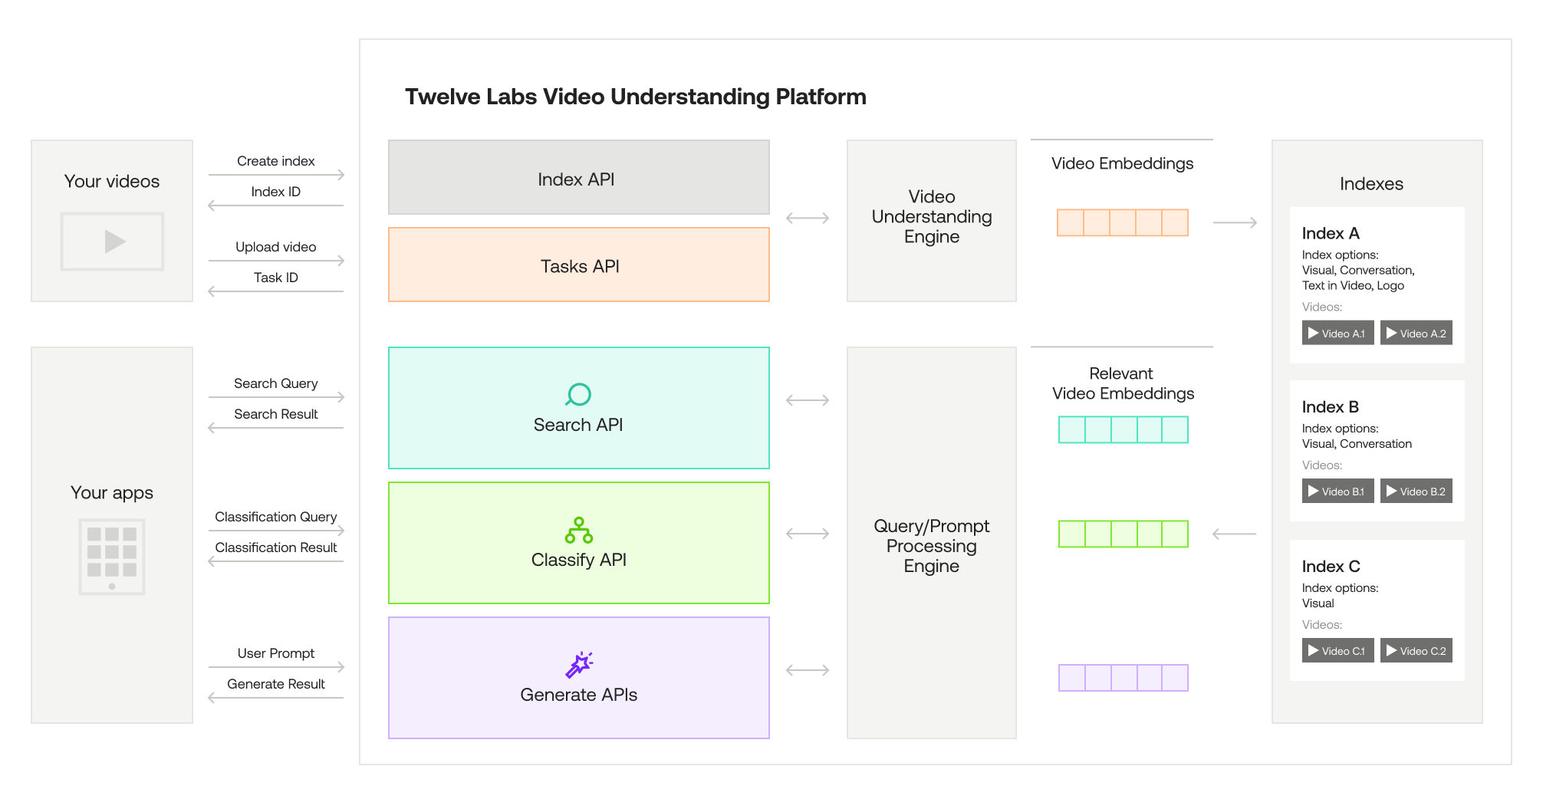Click the Query/Prompt Processing Engine block
The height and width of the screenshot is (799, 1543).
(931, 543)
